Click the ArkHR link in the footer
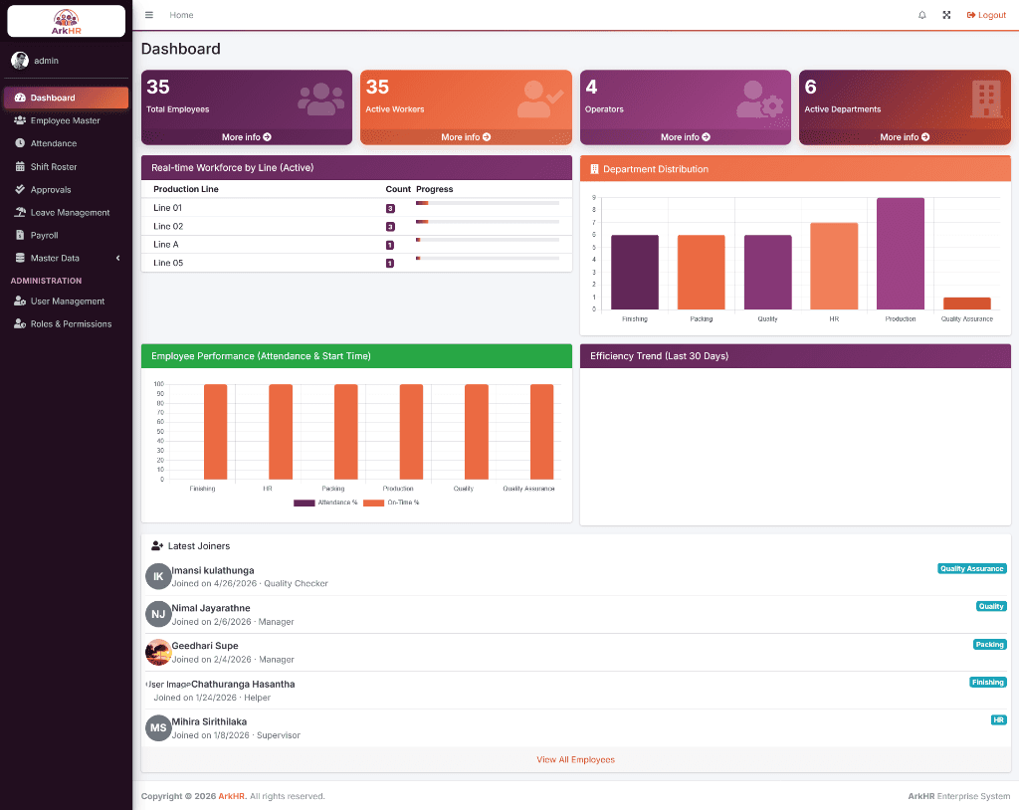1019x810 pixels. (x=231, y=796)
